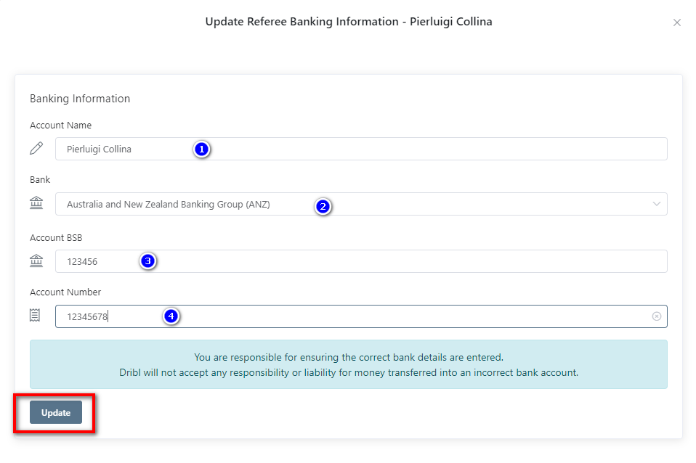Clear the Account Number field using its X icon

tap(657, 316)
